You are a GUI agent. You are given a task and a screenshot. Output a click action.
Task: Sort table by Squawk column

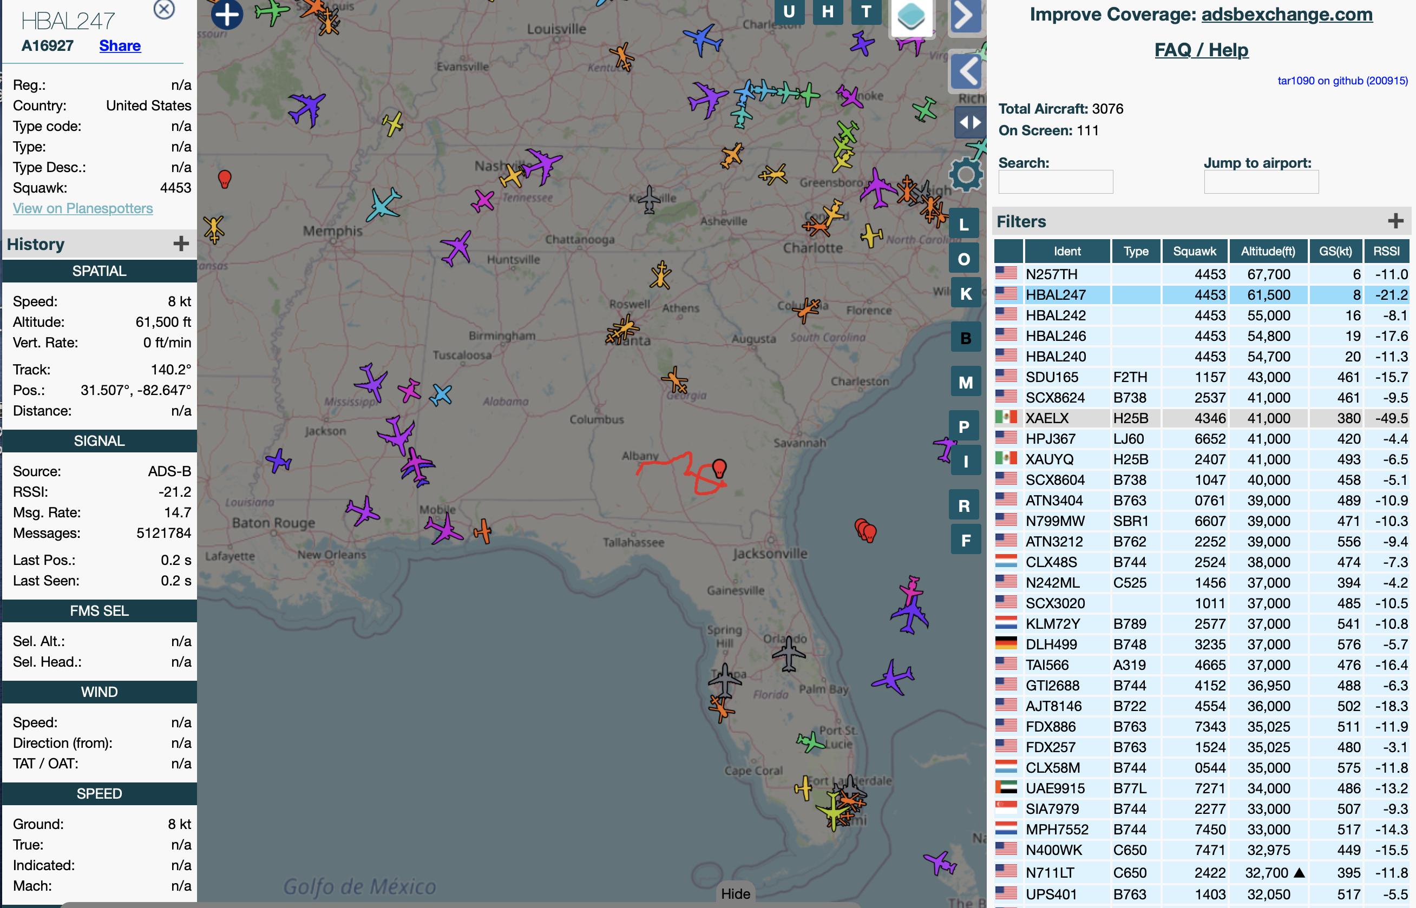(x=1195, y=251)
